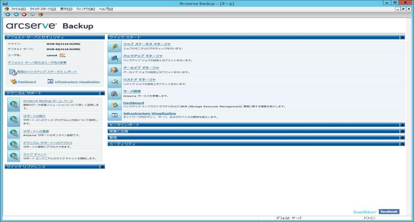Click the last backup status report icon
The width and height of the screenshot is (414, 222).
coord(13,72)
